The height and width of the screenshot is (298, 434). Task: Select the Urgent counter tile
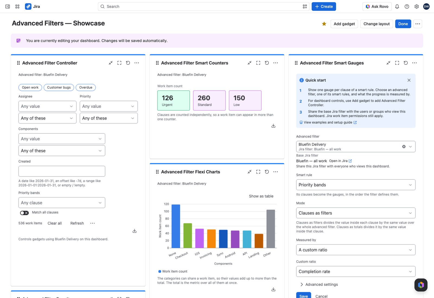[x=174, y=101]
